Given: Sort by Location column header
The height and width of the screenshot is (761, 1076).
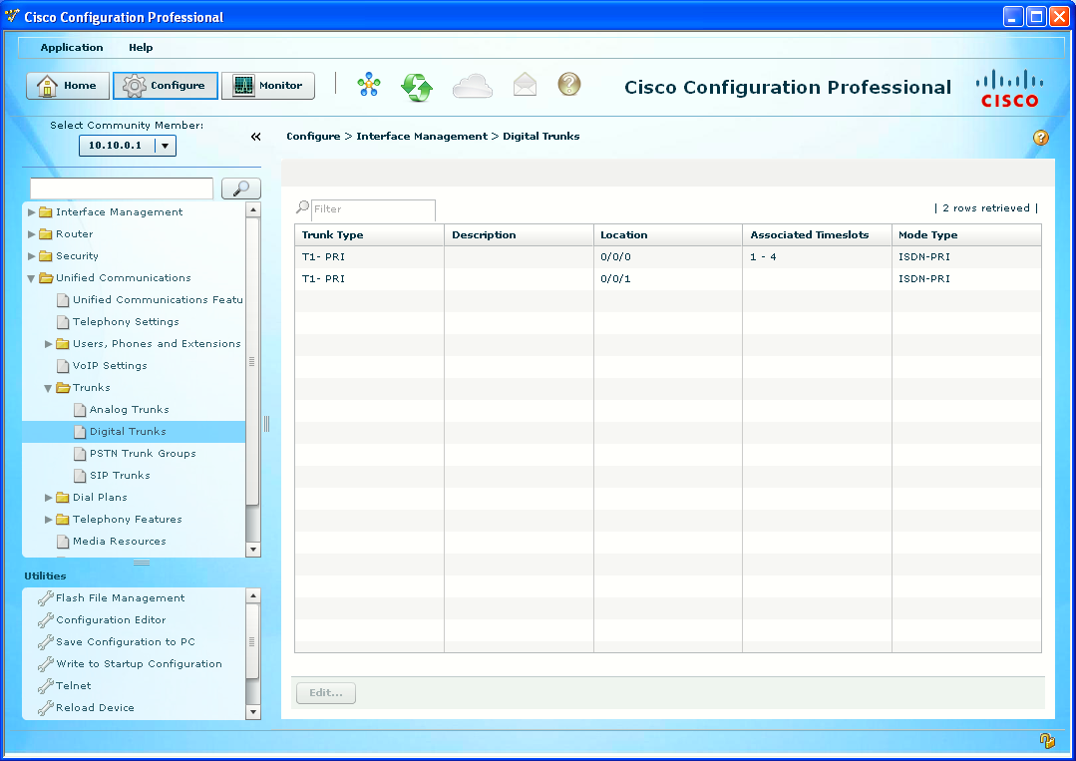Looking at the screenshot, I should 668,234.
